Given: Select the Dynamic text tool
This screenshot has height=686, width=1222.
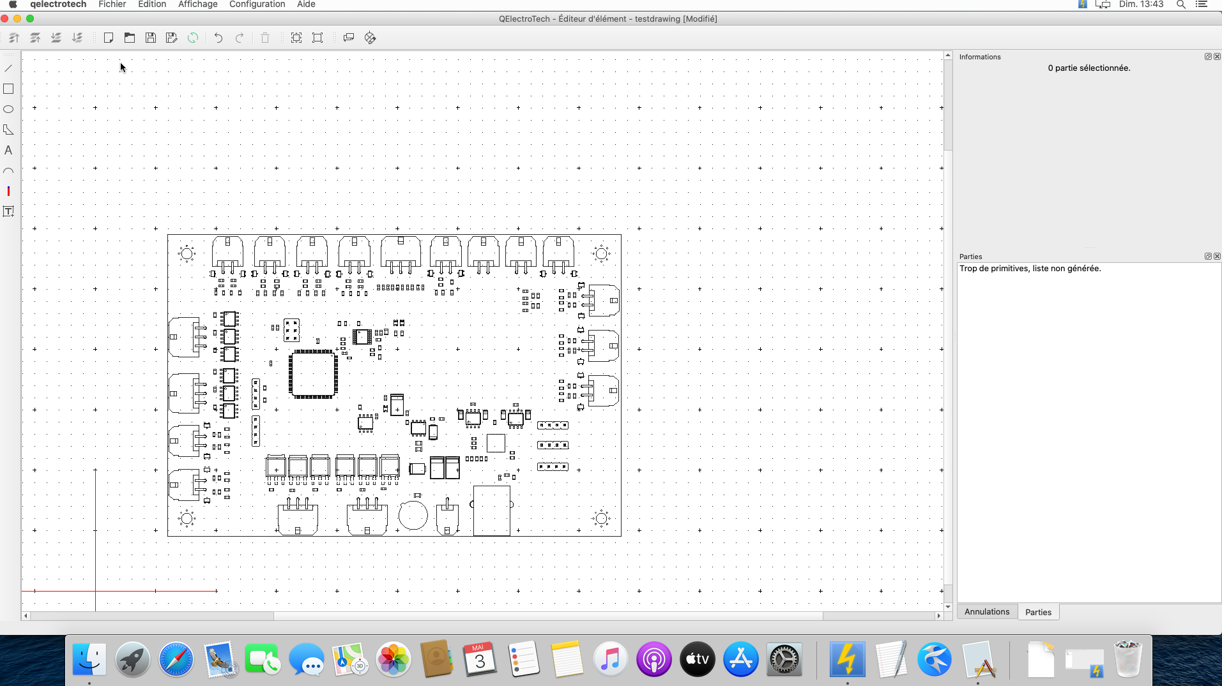Looking at the screenshot, I should click(8, 211).
